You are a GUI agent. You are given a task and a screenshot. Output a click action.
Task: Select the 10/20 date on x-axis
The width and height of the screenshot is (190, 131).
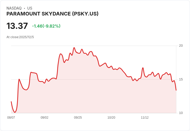coord(111,118)
